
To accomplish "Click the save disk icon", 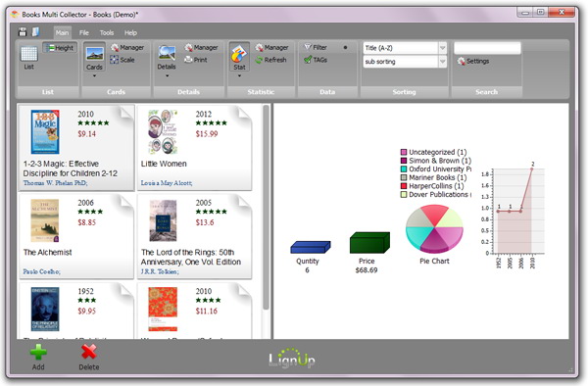I will (x=23, y=32).
